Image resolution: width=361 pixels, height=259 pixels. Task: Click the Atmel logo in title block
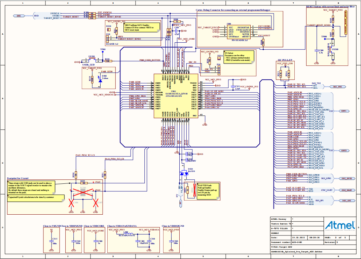click(x=340, y=226)
